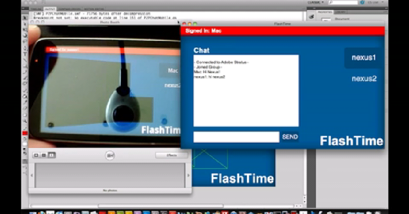Select the Lasso tool
Image resolution: width=409 pixels, height=214 pixels.
click(25, 41)
